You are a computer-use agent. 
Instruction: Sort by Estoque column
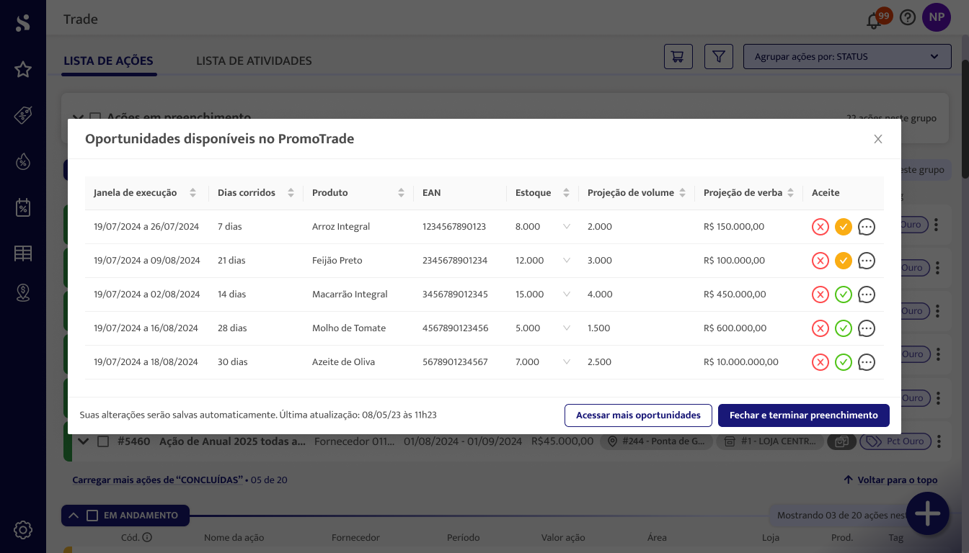(x=566, y=193)
